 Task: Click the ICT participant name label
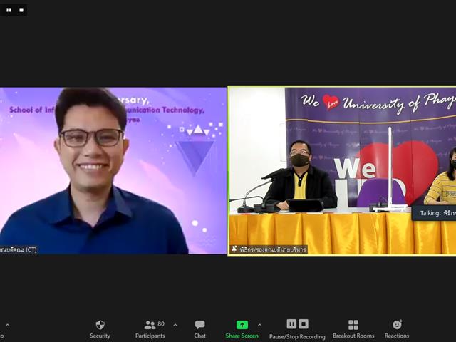(x=19, y=249)
